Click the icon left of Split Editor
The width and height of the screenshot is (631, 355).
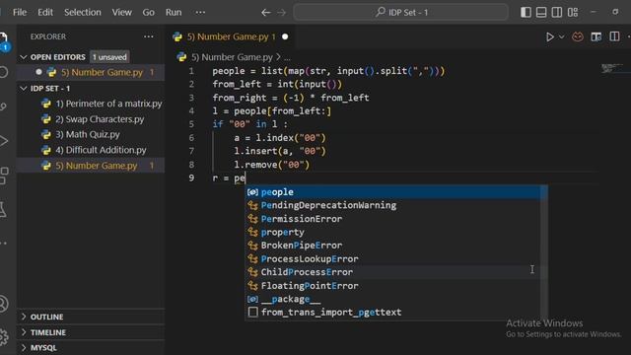tap(596, 37)
